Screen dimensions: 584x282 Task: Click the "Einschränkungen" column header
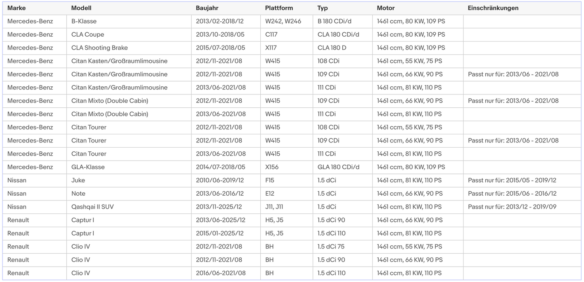click(x=493, y=8)
